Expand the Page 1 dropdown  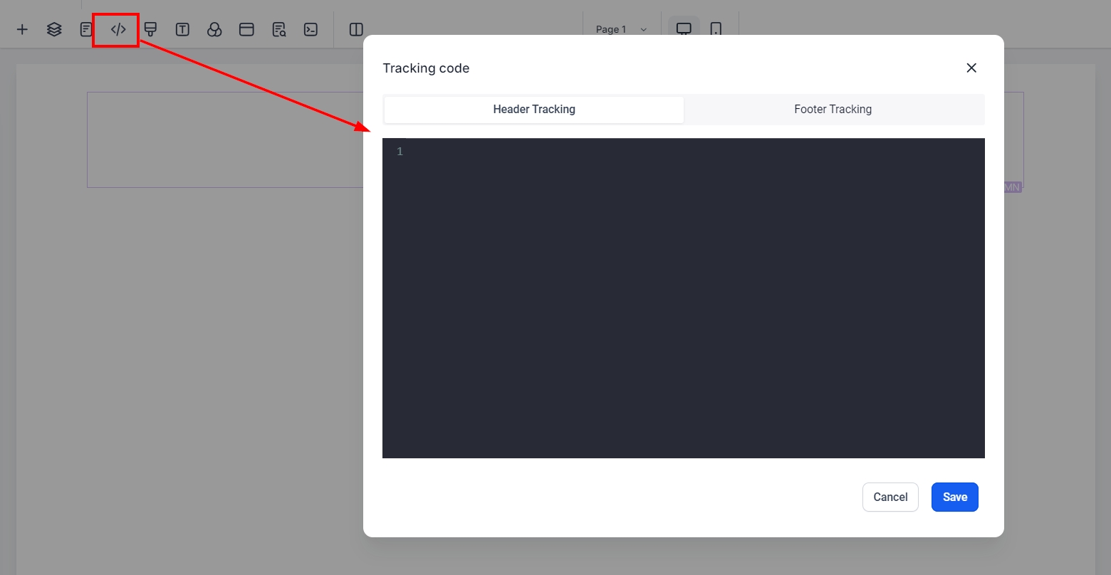[621, 29]
